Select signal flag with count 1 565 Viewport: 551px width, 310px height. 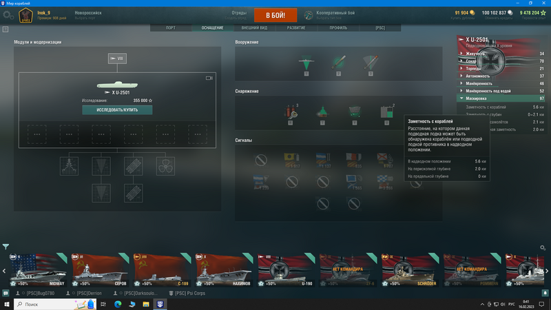pos(354,182)
